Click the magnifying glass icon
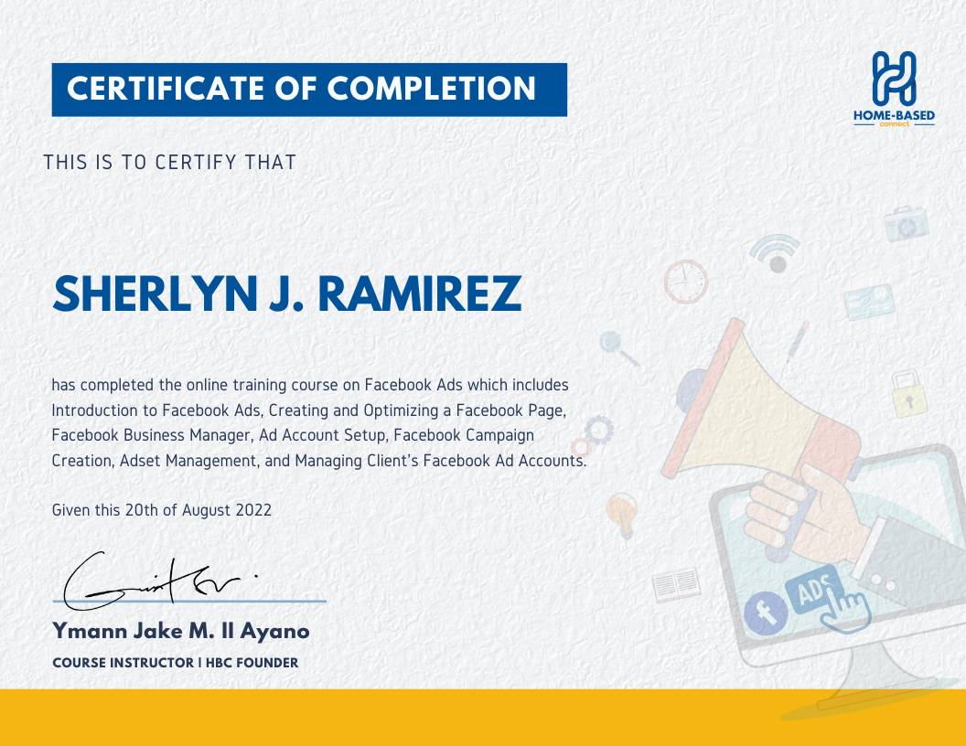The image size is (966, 746). point(618,348)
